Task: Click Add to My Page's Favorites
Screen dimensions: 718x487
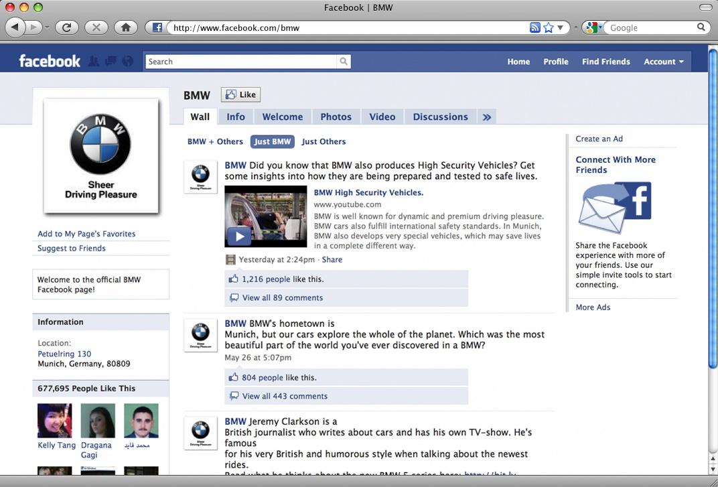Action: tap(86, 234)
